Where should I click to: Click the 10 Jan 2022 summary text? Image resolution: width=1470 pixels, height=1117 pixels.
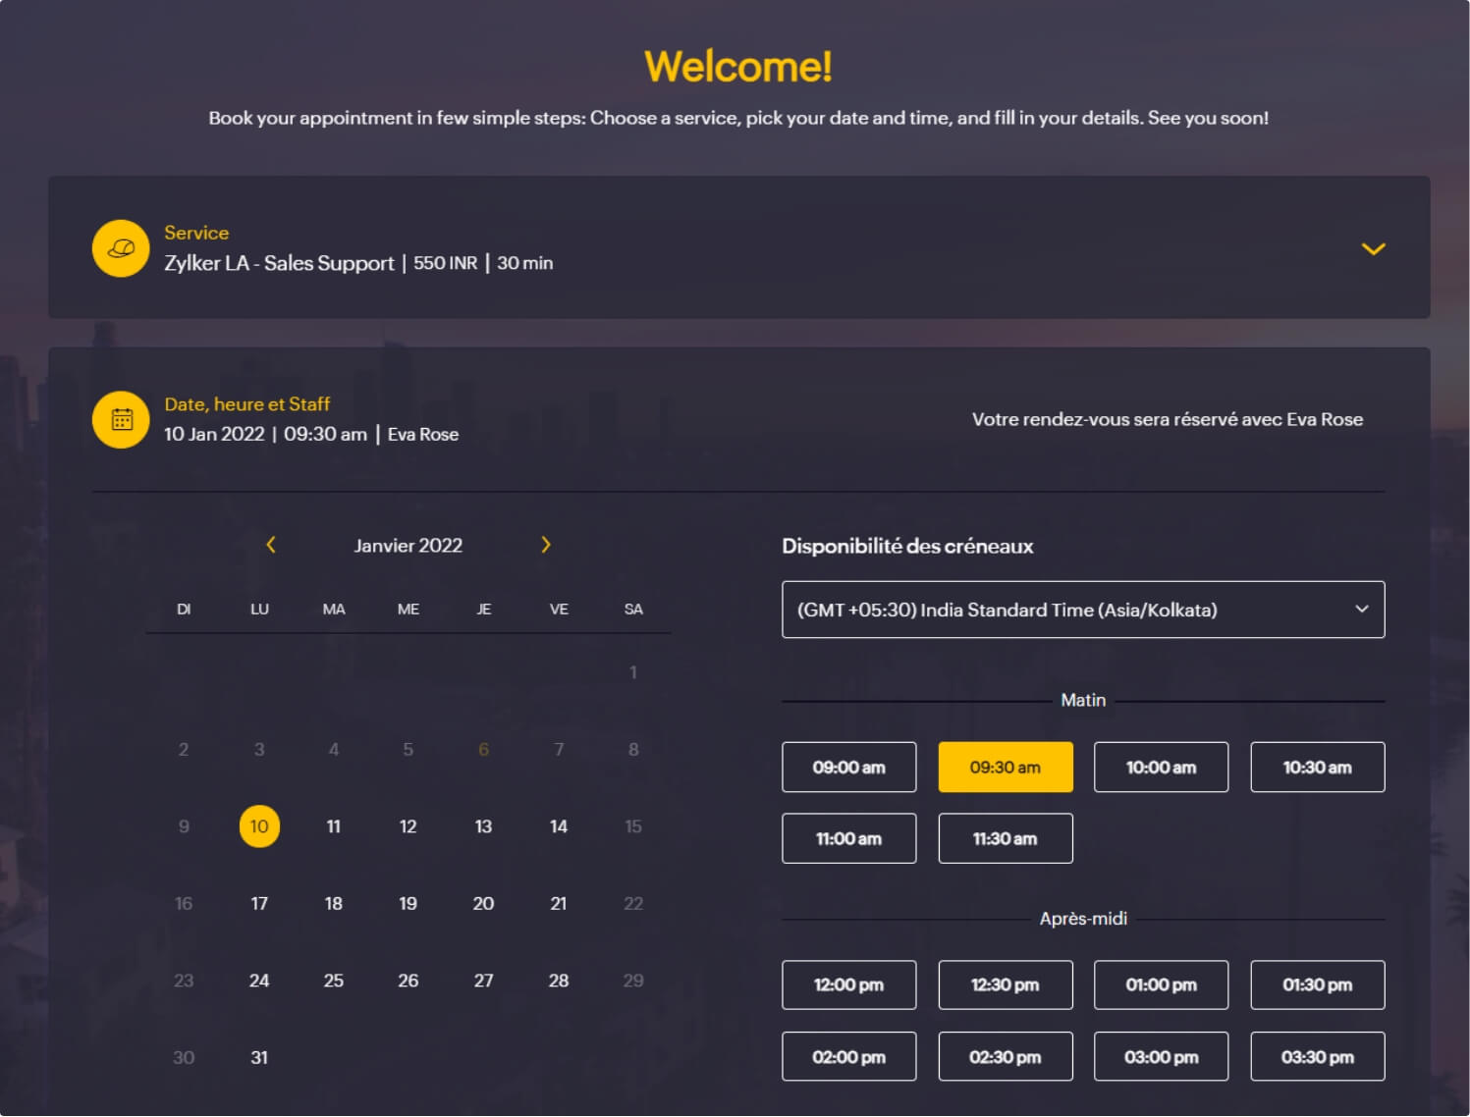(214, 434)
